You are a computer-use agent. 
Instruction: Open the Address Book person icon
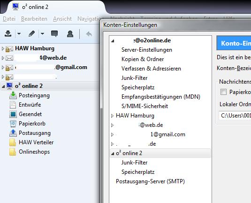tap(70, 34)
